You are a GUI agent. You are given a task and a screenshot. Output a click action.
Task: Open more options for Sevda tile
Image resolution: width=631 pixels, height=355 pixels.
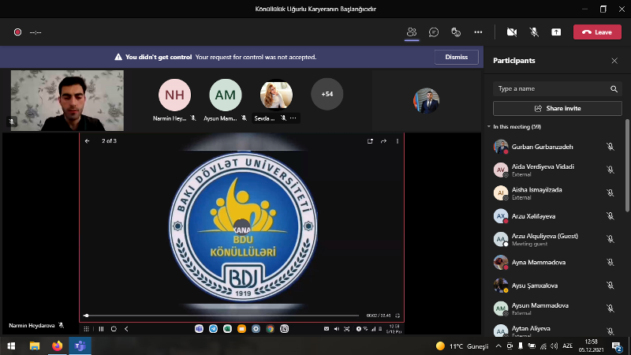[x=293, y=118]
